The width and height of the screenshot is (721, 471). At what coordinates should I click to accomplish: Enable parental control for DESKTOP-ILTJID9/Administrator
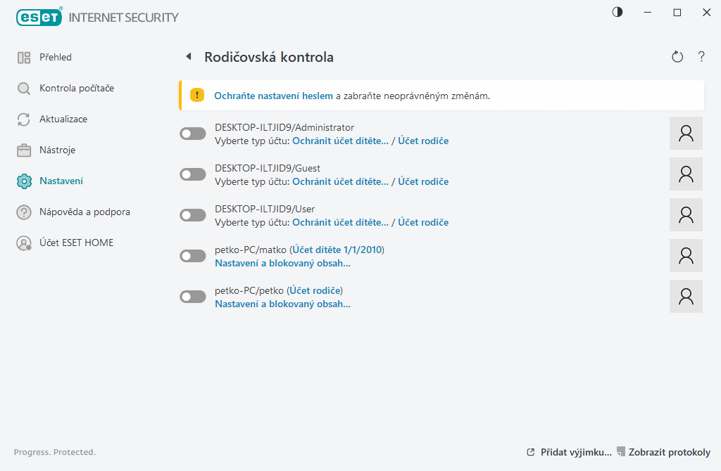coord(192,133)
